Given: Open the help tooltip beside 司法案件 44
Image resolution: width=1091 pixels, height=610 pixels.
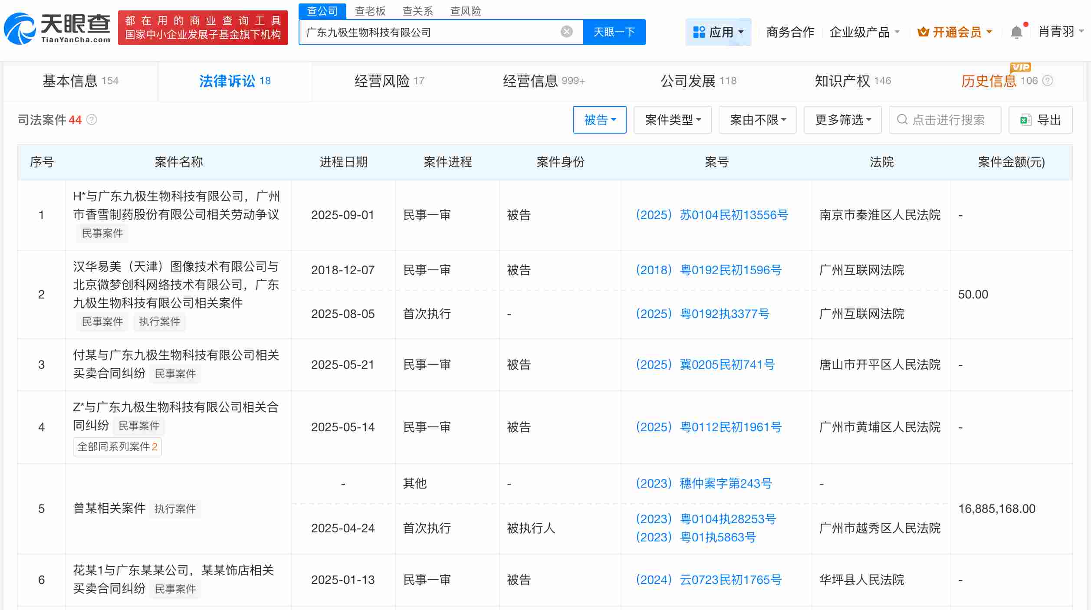Looking at the screenshot, I should pyautogui.click(x=92, y=120).
